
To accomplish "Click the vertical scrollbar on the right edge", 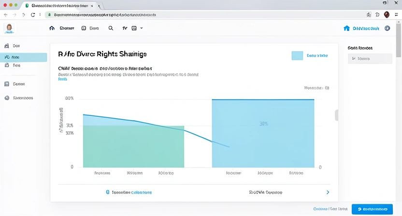I will (399, 48).
